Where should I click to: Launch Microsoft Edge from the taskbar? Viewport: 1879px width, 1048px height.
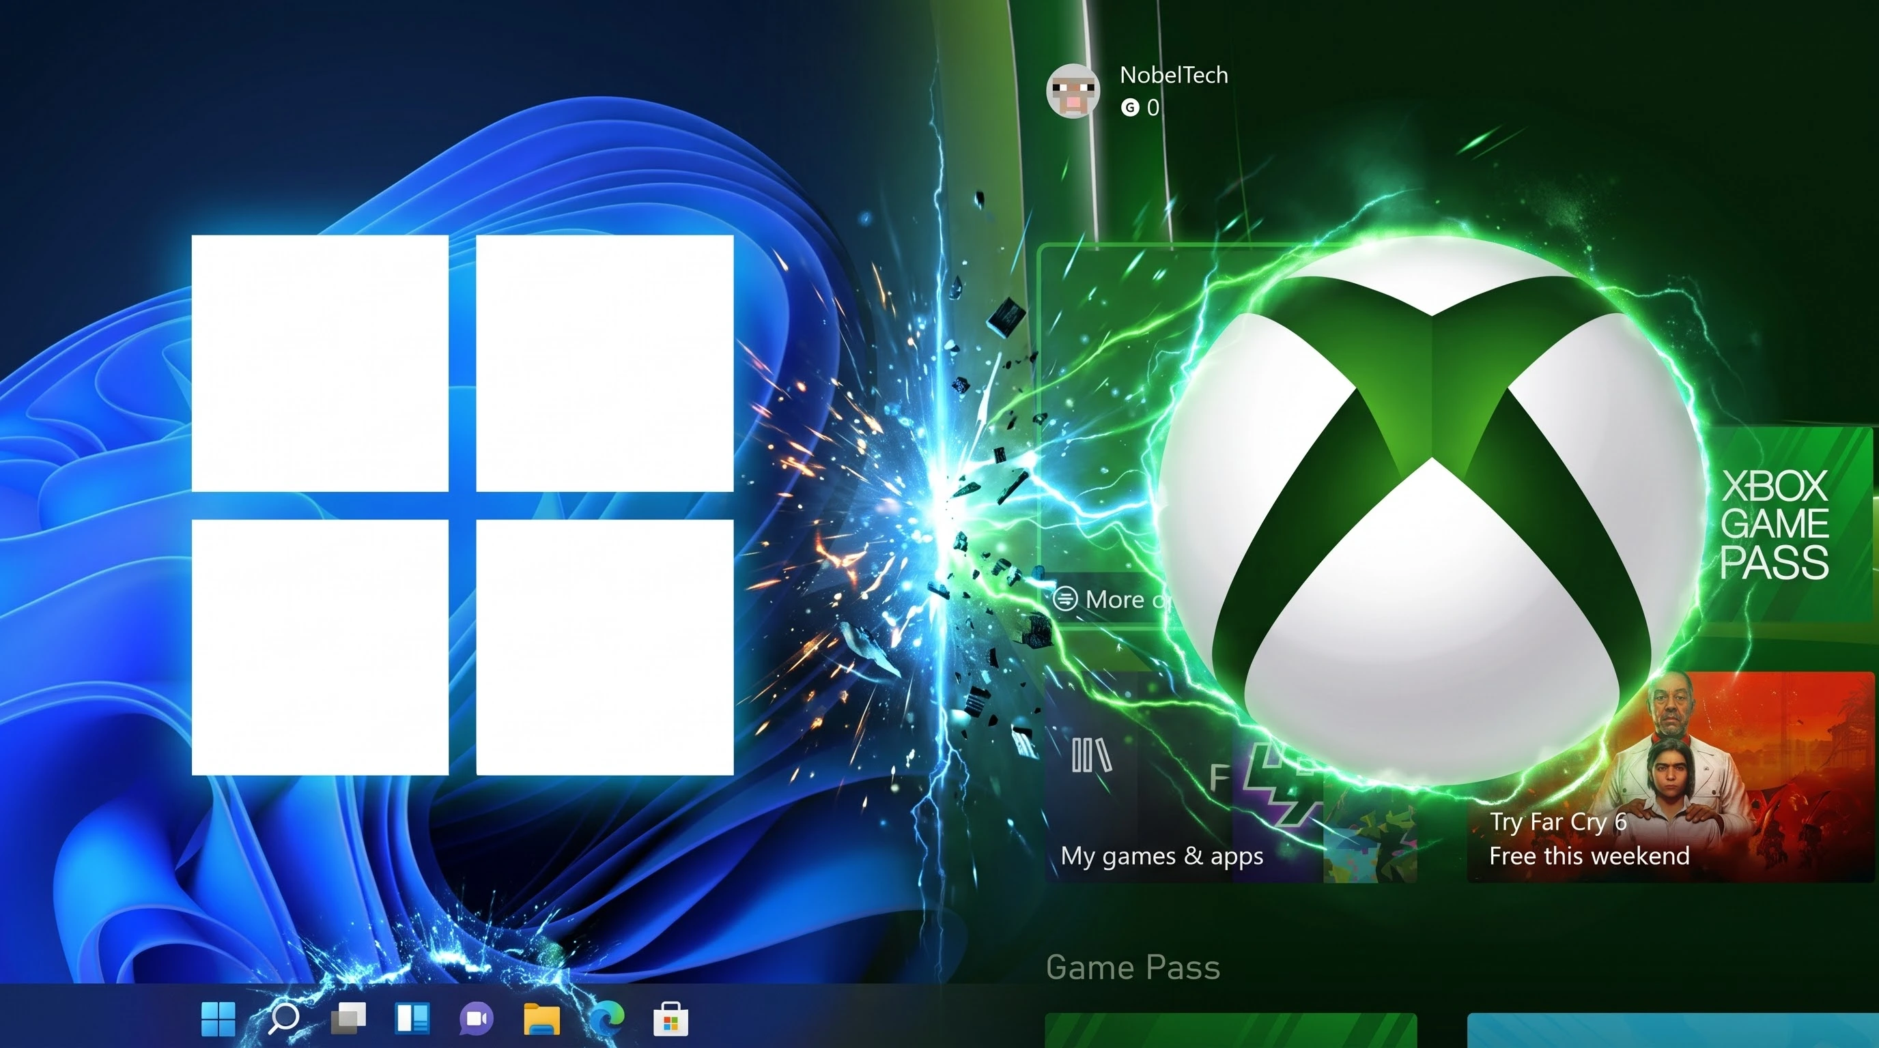[x=606, y=1018]
